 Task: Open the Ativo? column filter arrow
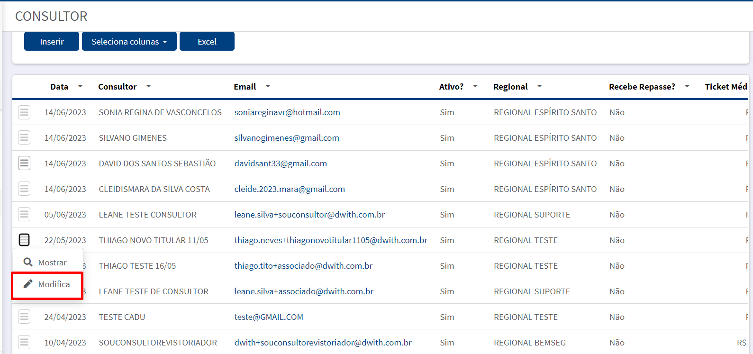tap(475, 86)
